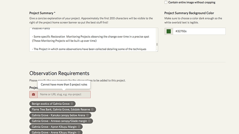Focus the project name or URL slug field
The width and height of the screenshot is (239, 134).
pyautogui.click(x=64, y=94)
